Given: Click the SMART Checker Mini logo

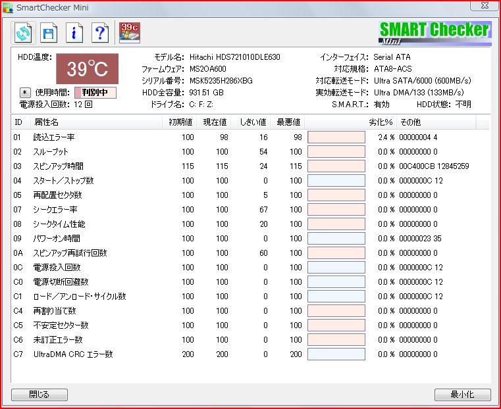Looking at the screenshot, I should click(x=435, y=32).
